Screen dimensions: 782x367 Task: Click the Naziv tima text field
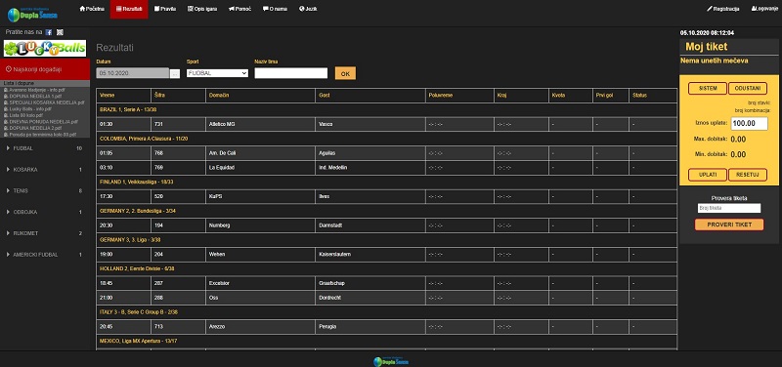click(291, 73)
